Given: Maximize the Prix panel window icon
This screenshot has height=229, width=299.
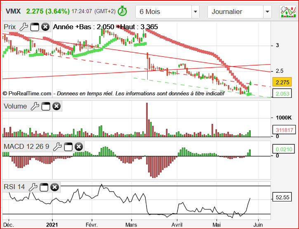Looking at the screenshot, I should click(x=35, y=27).
